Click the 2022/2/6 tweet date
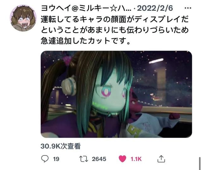This screenshot has height=170, width=202. (x=155, y=8)
